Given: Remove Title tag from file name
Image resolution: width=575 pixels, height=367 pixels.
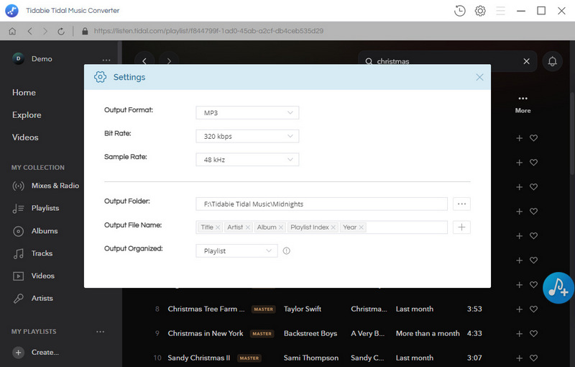Looking at the screenshot, I should click(x=218, y=227).
